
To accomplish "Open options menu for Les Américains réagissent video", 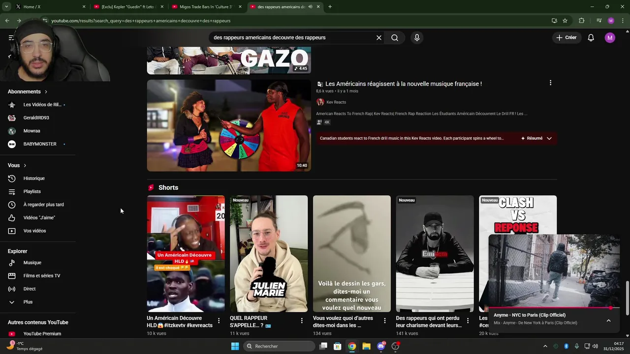I will tap(550, 83).
